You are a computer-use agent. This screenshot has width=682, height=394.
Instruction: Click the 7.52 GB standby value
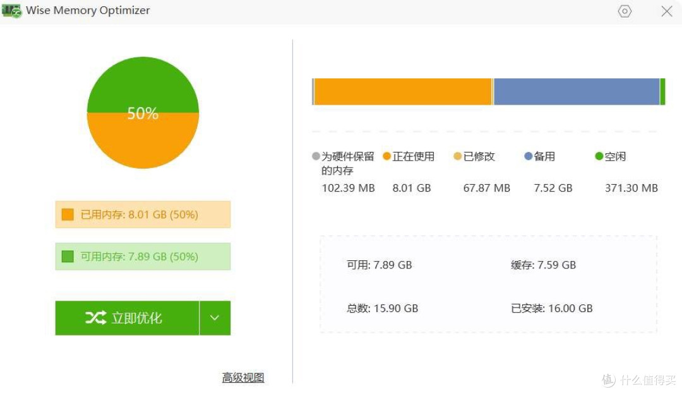(553, 188)
